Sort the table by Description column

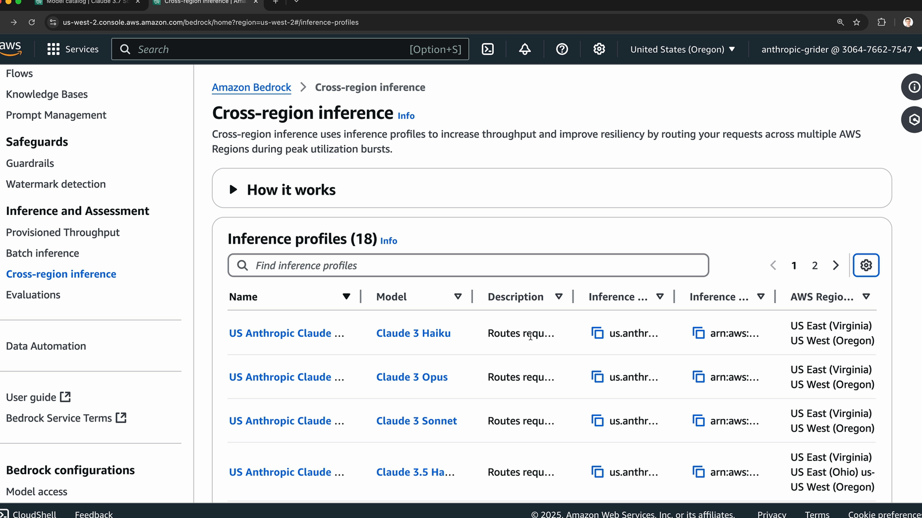click(x=558, y=296)
